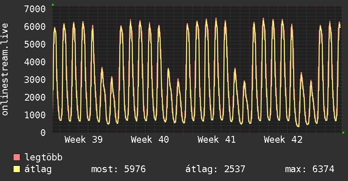Click the átlag: 2537 statistic
This screenshot has width=348, height=181.
click(215, 169)
